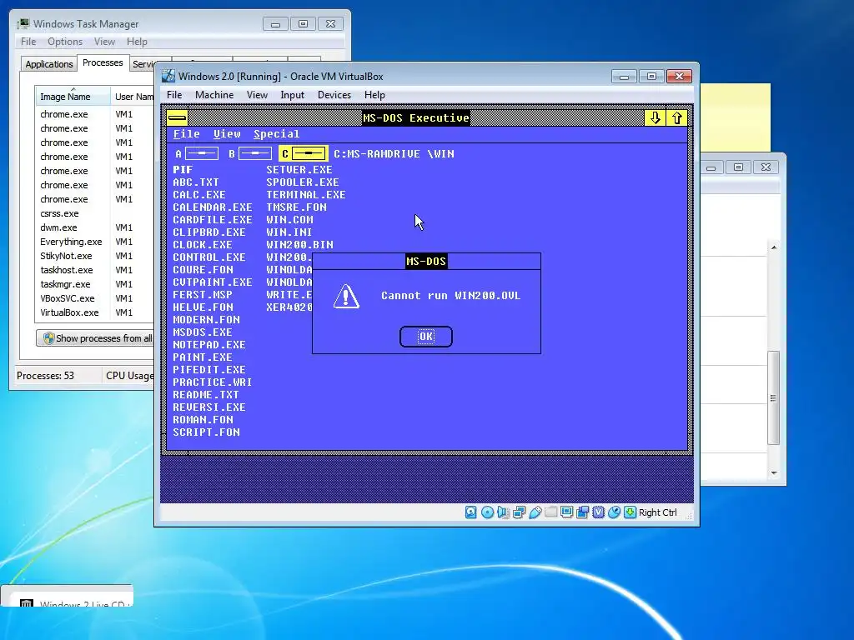Viewport: 854px width, 640px height.
Task: Click the VirtualBox window title icon
Action: coord(168,76)
